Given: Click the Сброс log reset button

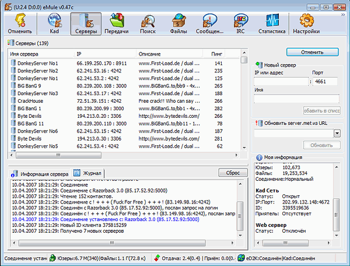Looking at the screenshot, I should [x=233, y=173].
